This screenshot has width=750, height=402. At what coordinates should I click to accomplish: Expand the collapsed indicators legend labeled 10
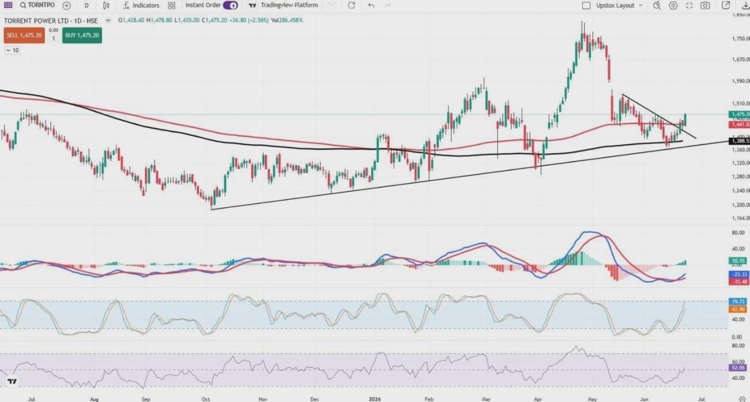[13, 50]
